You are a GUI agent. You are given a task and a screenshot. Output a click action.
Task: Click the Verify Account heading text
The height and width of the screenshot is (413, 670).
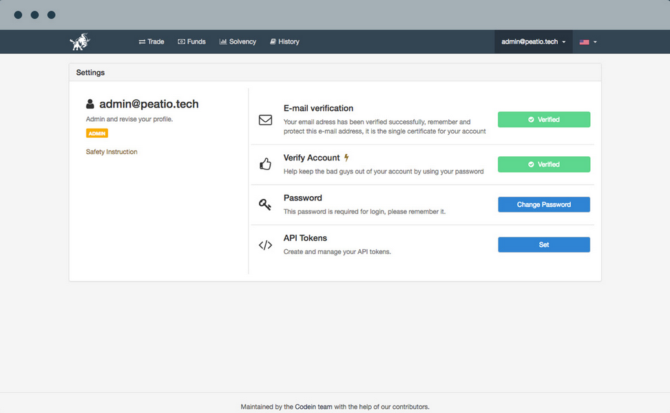pyautogui.click(x=311, y=158)
